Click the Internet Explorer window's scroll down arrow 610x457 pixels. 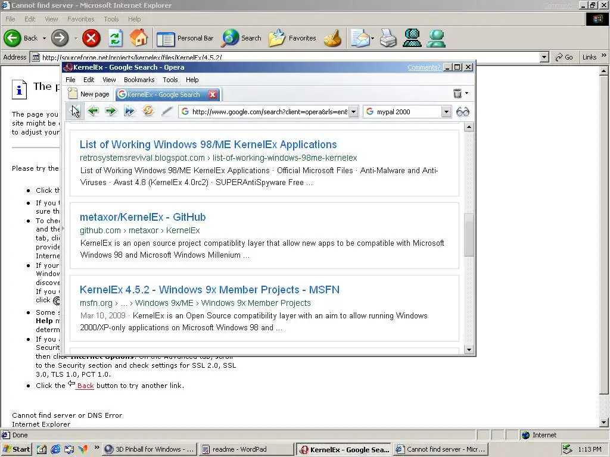(603, 422)
